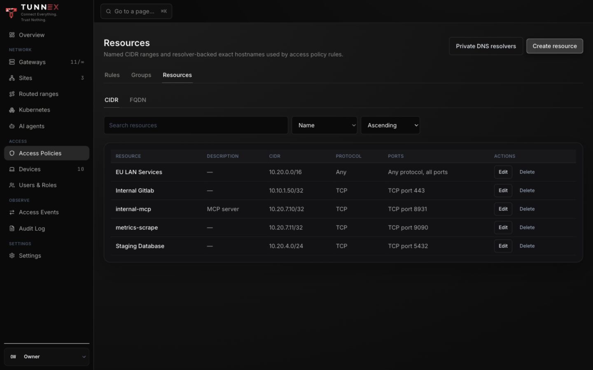Click TCP port 9090 cell

pyautogui.click(x=408, y=228)
